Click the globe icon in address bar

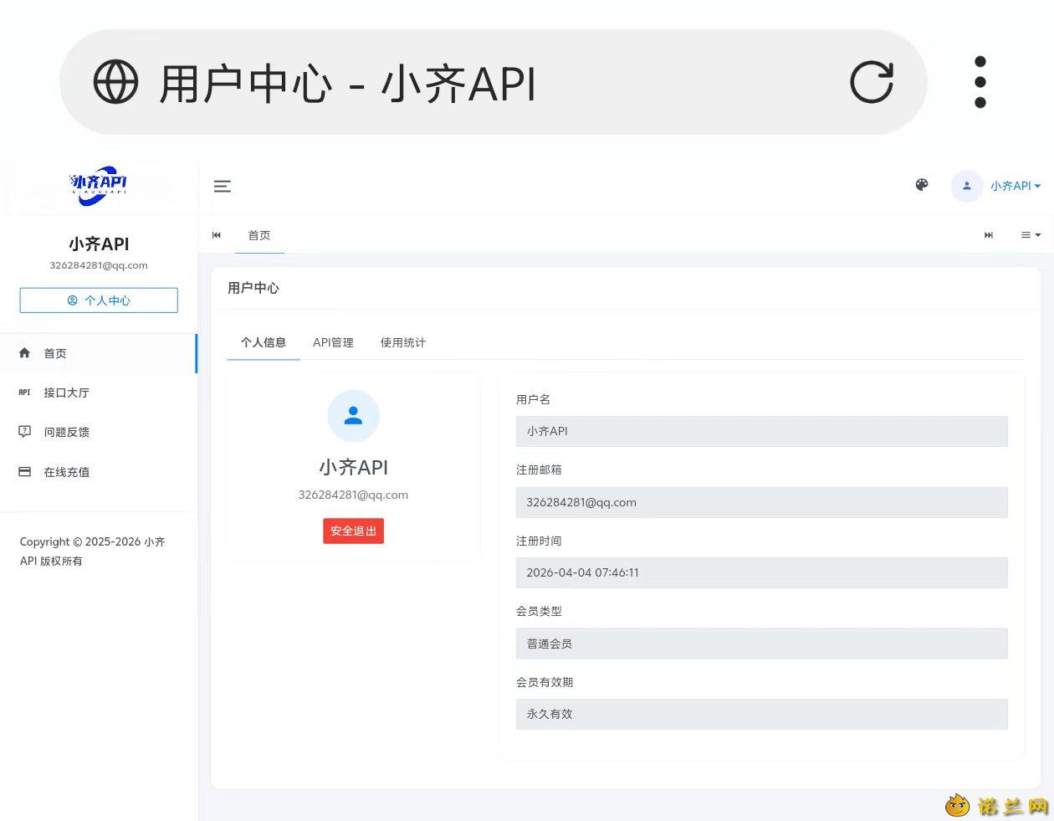tap(115, 82)
